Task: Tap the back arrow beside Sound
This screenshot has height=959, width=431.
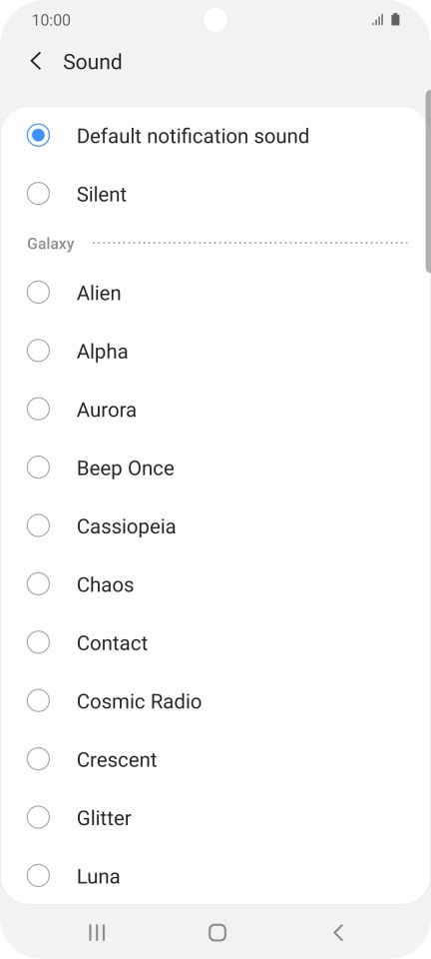Action: point(36,61)
